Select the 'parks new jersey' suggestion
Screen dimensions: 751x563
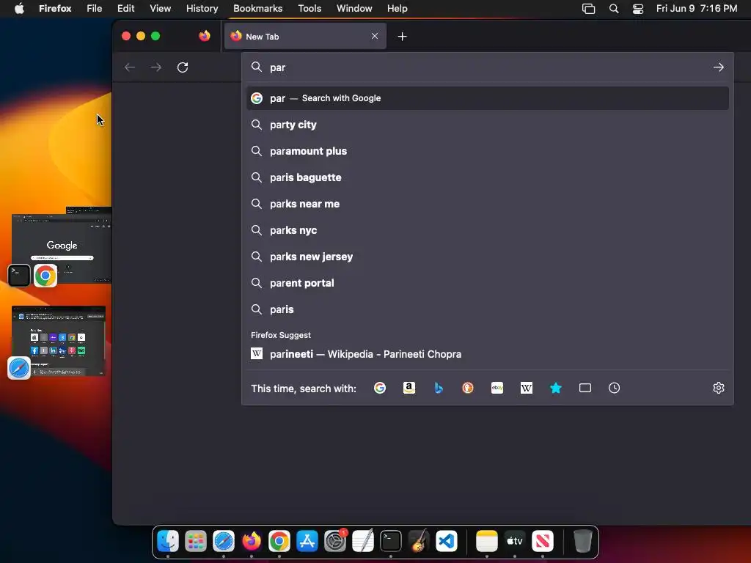click(488, 257)
